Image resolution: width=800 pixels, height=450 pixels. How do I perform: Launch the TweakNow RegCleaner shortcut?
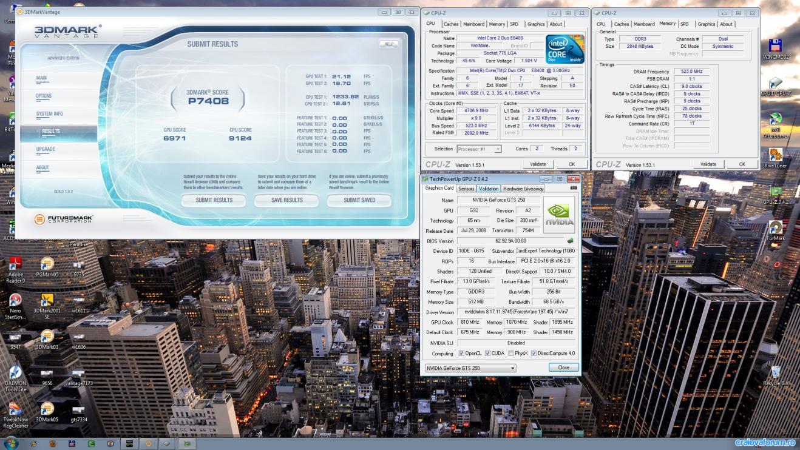tap(15, 415)
